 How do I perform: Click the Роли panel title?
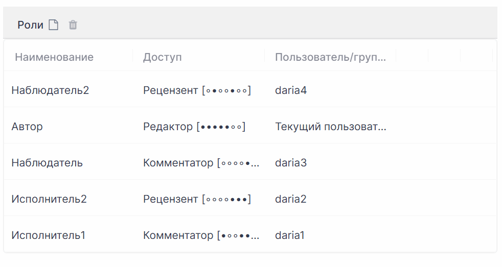click(x=30, y=25)
